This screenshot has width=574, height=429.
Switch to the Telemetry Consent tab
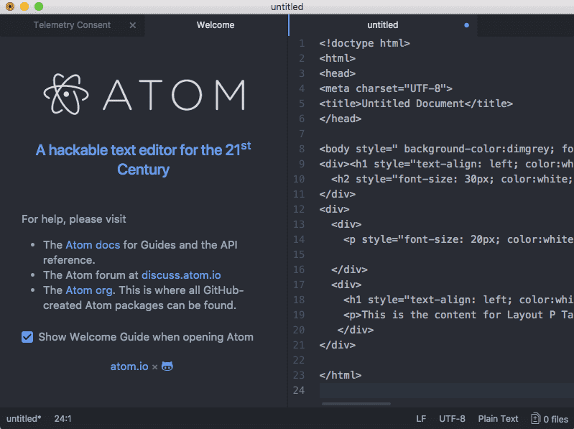(x=72, y=25)
